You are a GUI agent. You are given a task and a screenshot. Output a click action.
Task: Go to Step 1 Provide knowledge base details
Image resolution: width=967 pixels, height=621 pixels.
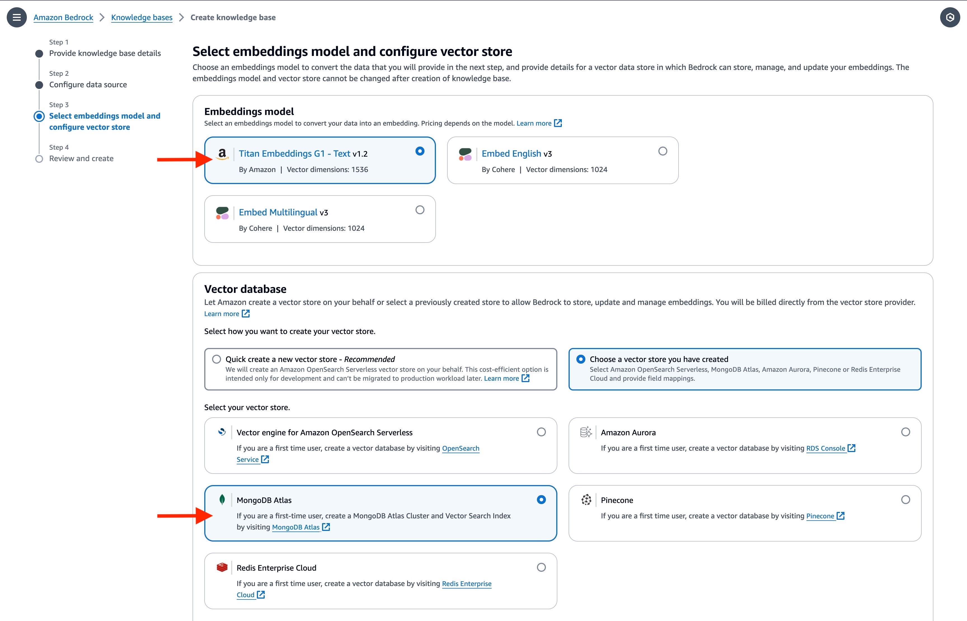[105, 53]
